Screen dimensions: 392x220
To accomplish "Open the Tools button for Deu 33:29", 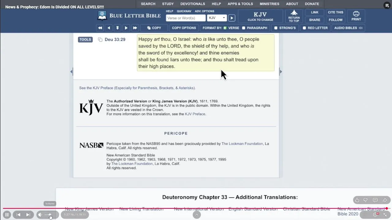I will pos(85,39).
